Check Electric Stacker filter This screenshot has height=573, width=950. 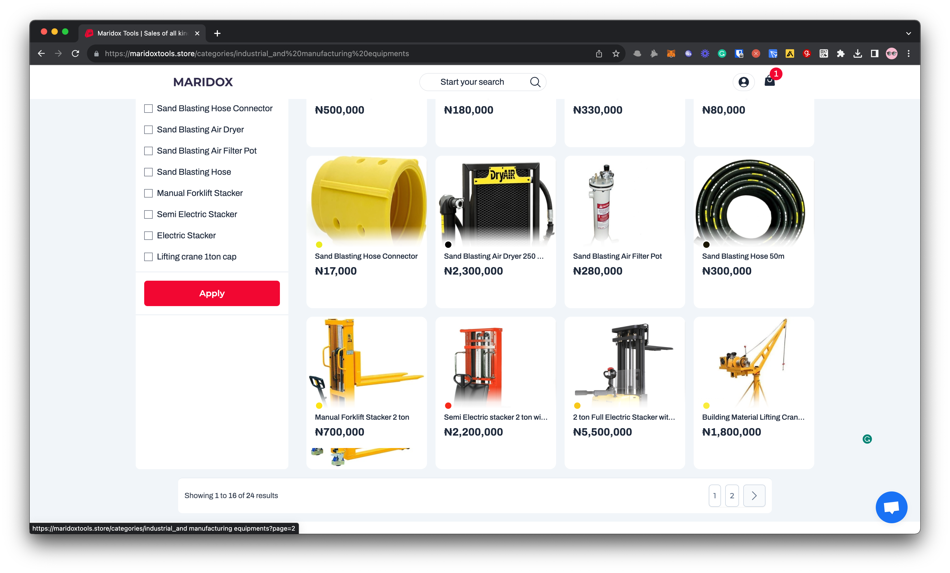tap(148, 236)
